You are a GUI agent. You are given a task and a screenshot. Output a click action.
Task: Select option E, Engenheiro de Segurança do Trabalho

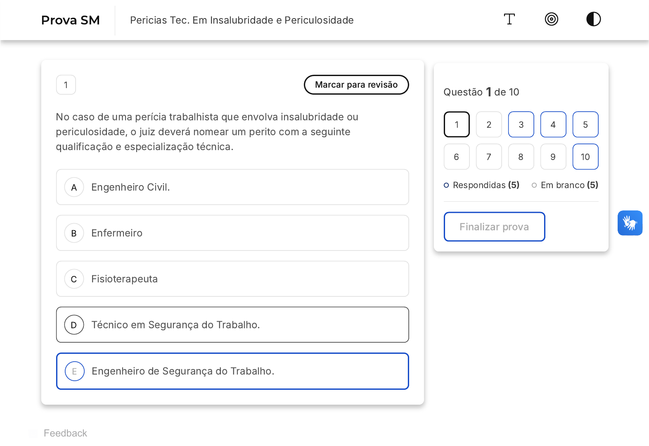232,371
